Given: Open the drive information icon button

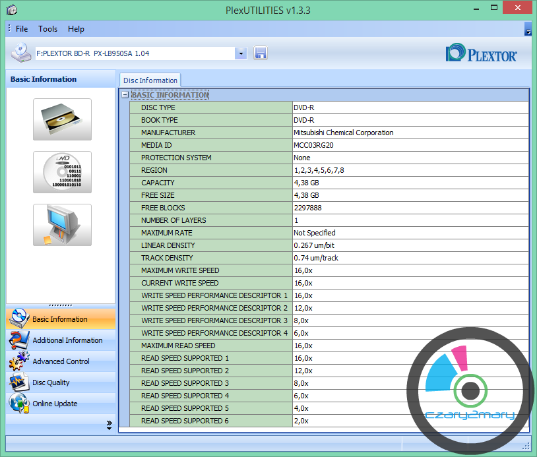Looking at the screenshot, I should point(62,119).
